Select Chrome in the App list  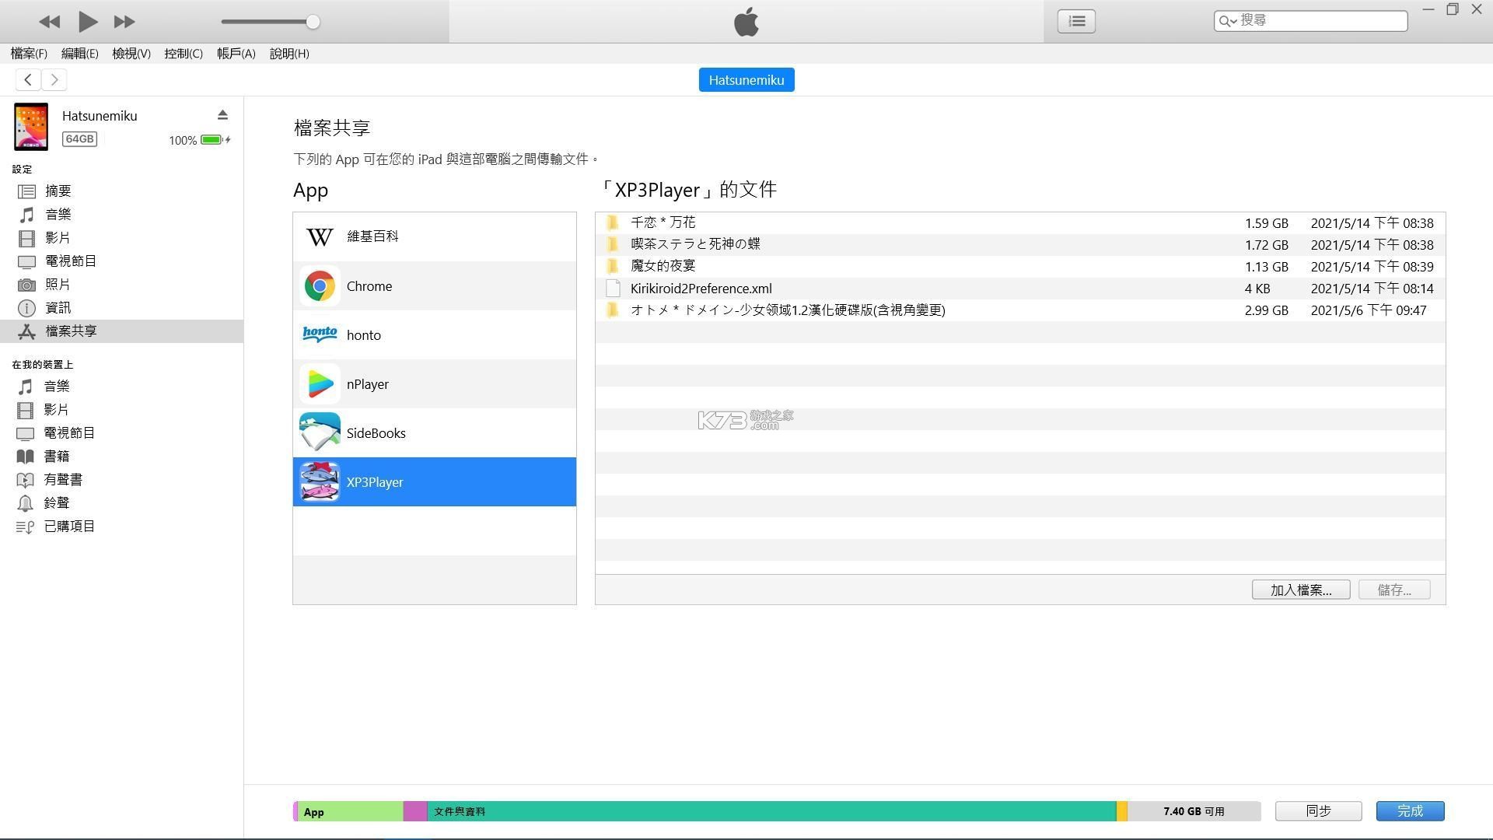[x=369, y=285]
